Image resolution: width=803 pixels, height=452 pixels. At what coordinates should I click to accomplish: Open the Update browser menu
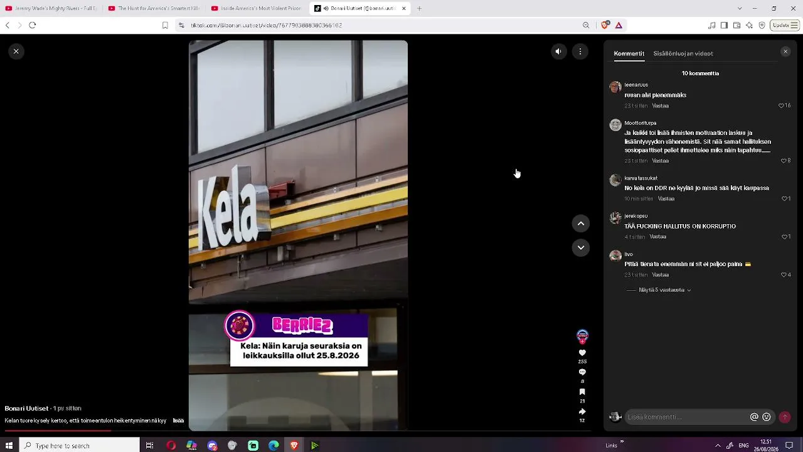pyautogui.click(x=785, y=25)
